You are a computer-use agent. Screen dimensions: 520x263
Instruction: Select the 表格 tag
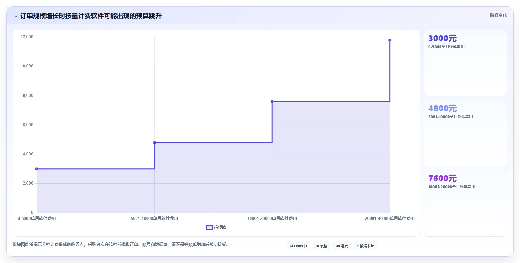pyautogui.click(x=322, y=246)
